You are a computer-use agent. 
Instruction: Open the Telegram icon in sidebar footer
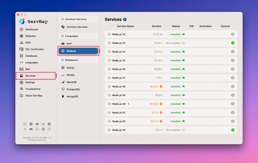[31, 124]
